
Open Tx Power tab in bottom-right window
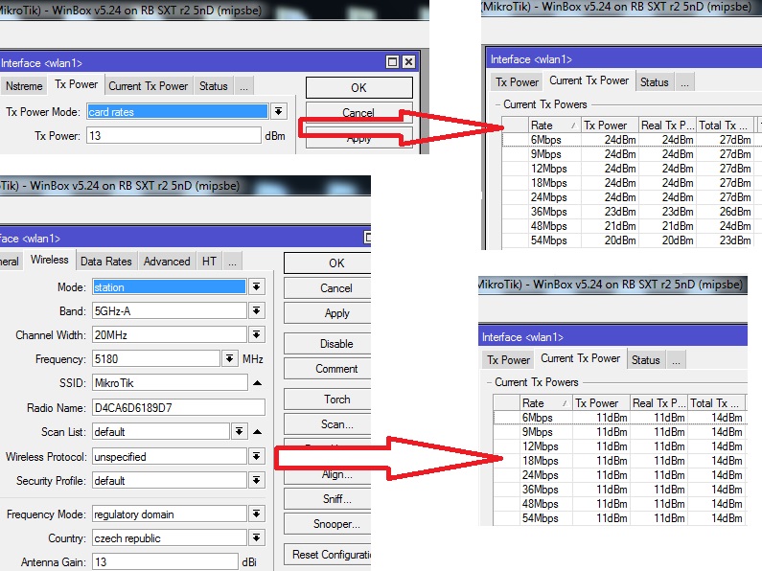[508, 360]
